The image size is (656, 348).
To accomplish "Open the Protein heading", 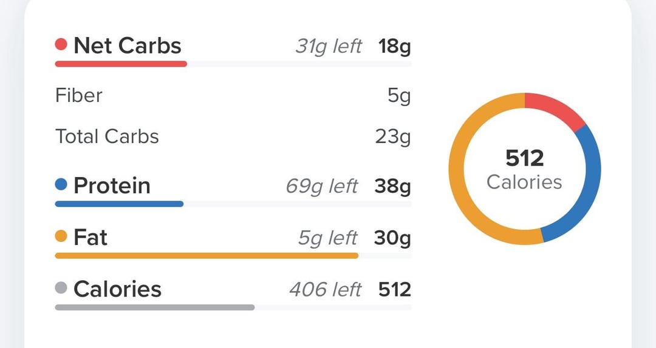I will pyautogui.click(x=112, y=186).
